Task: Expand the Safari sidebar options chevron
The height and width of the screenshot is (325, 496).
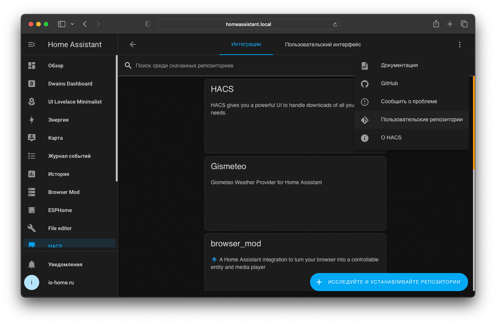Action: point(72,24)
